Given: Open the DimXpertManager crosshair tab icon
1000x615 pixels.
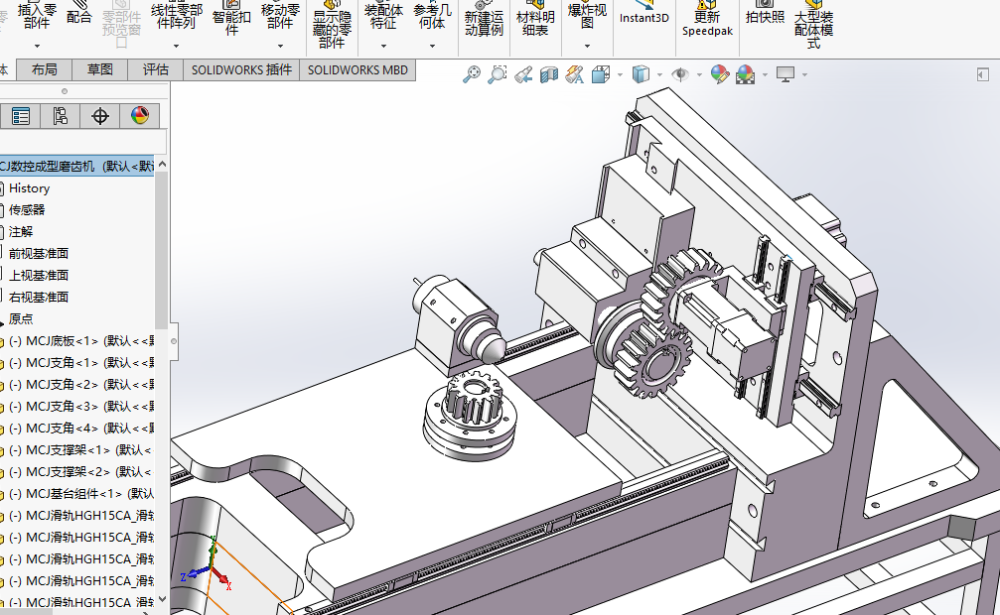Looking at the screenshot, I should tap(99, 116).
